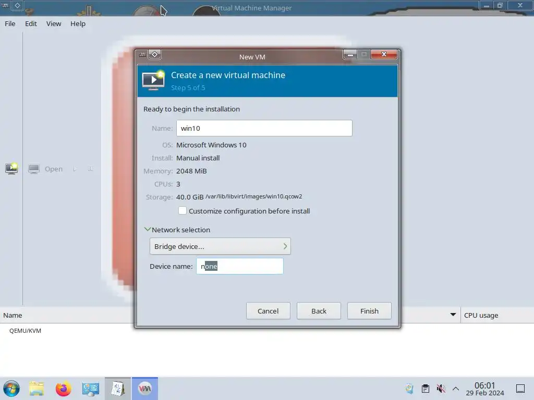Click the show desktop tray icon
The height and width of the screenshot is (400, 534).
click(520, 389)
